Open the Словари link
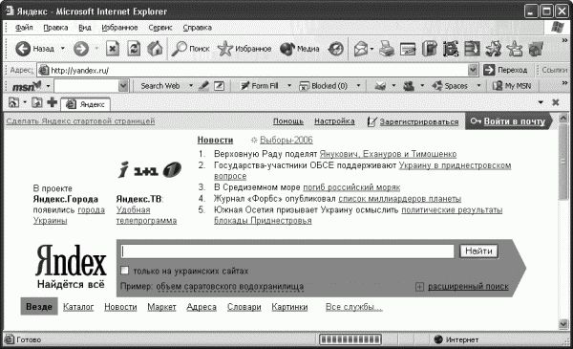This screenshot has height=349, width=573. pos(244,307)
